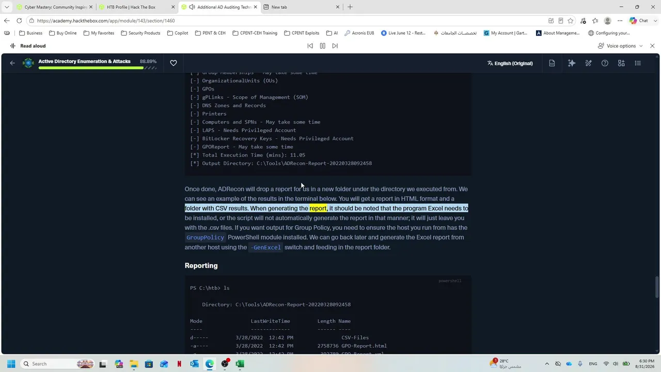Image resolution: width=661 pixels, height=372 pixels.
Task: Click the 88.89% module progress bar
Action: [x=97, y=68]
